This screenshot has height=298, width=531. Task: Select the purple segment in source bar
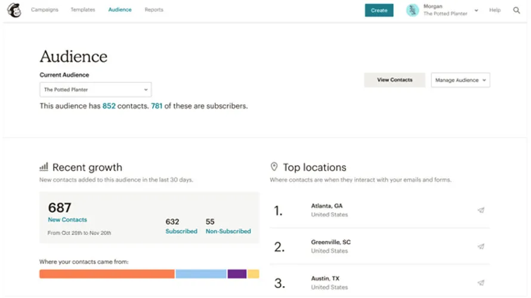pyautogui.click(x=237, y=274)
